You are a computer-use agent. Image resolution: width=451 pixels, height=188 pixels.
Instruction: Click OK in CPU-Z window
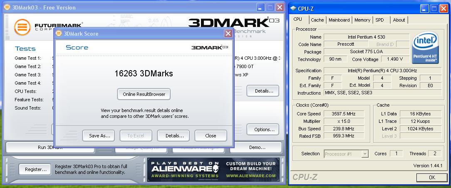pyautogui.click(x=432, y=177)
